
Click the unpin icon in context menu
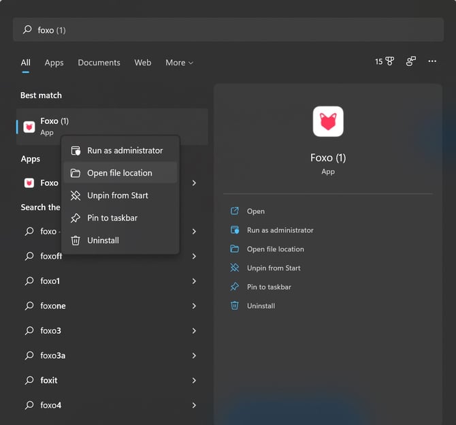76,195
